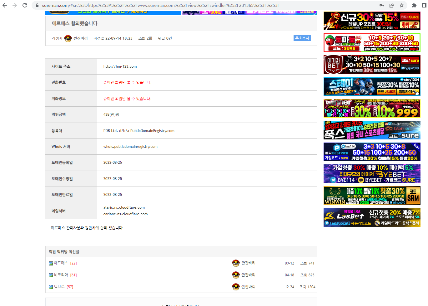Click the author name 깐잔바리 in the post header
The height and width of the screenshot is (306, 428).
click(x=80, y=38)
